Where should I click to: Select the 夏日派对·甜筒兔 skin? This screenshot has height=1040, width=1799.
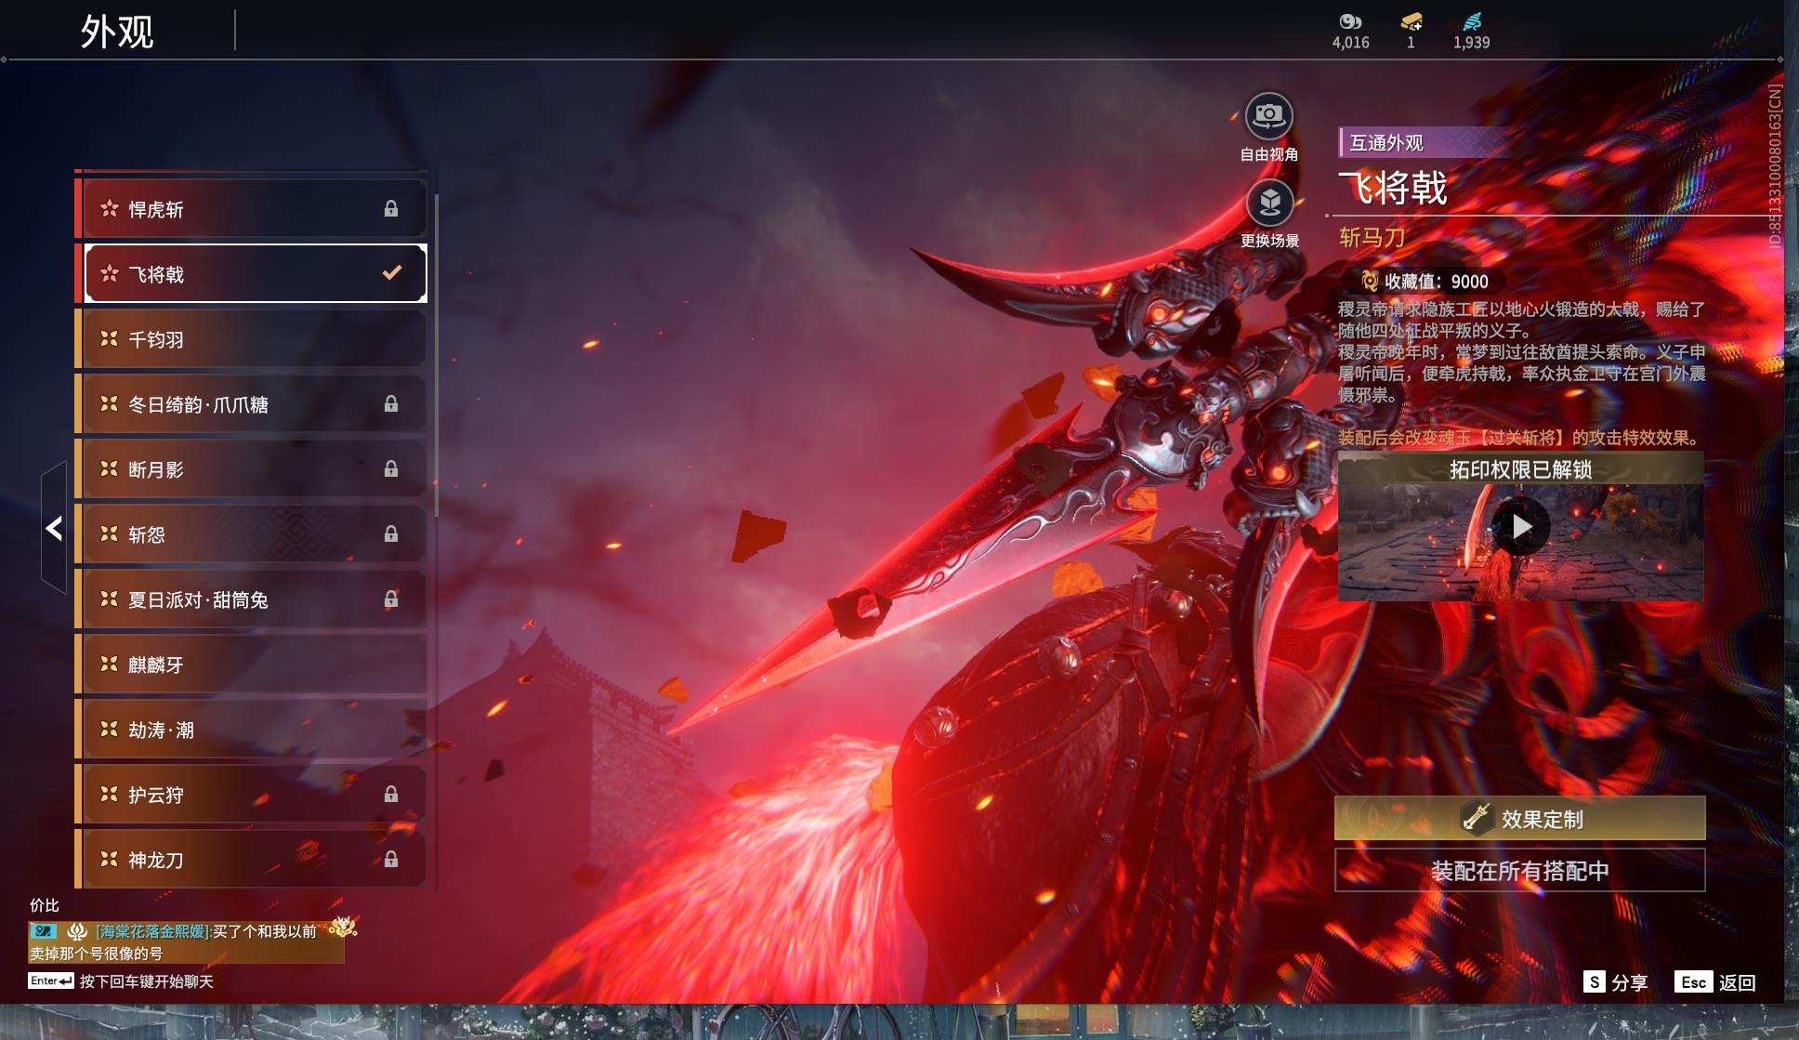click(x=251, y=599)
